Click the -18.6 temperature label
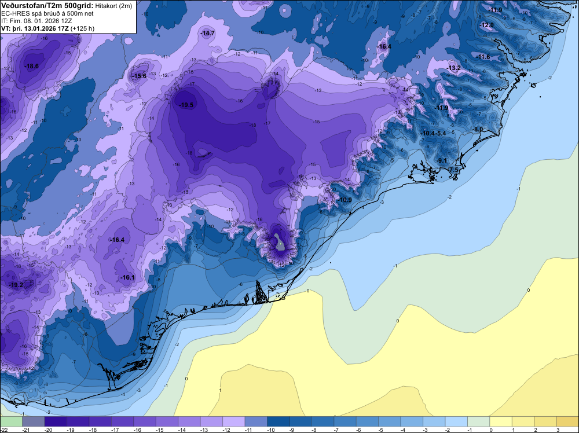 (x=31, y=67)
